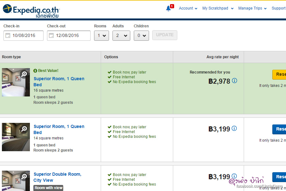286x191 pixels.
Task: Click info icon for City View room rate
Action: click(235, 176)
